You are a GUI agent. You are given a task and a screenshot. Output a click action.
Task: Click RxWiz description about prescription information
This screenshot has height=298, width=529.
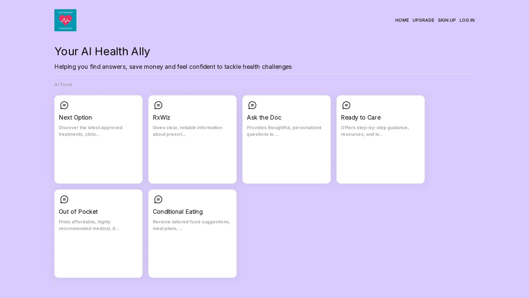(x=187, y=131)
